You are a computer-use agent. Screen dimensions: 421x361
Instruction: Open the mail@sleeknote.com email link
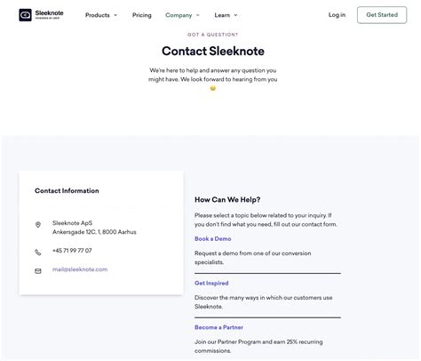[x=80, y=269]
